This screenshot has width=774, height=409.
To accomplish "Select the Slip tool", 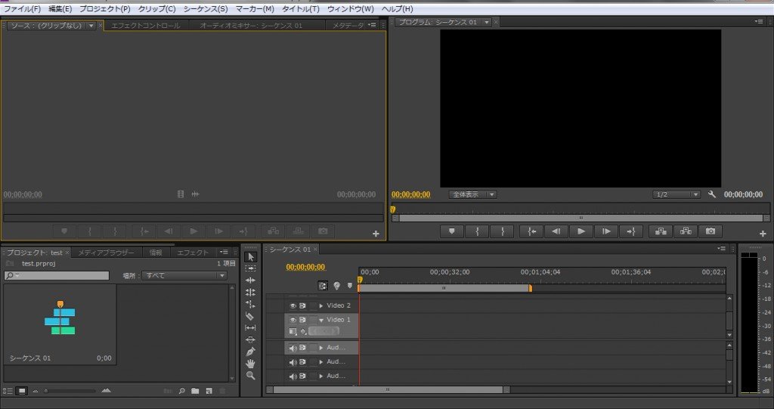I will (x=251, y=327).
